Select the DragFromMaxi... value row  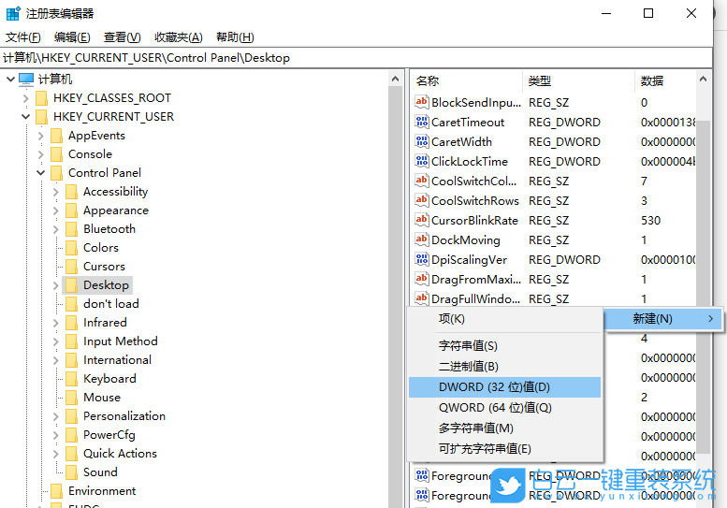click(555, 279)
